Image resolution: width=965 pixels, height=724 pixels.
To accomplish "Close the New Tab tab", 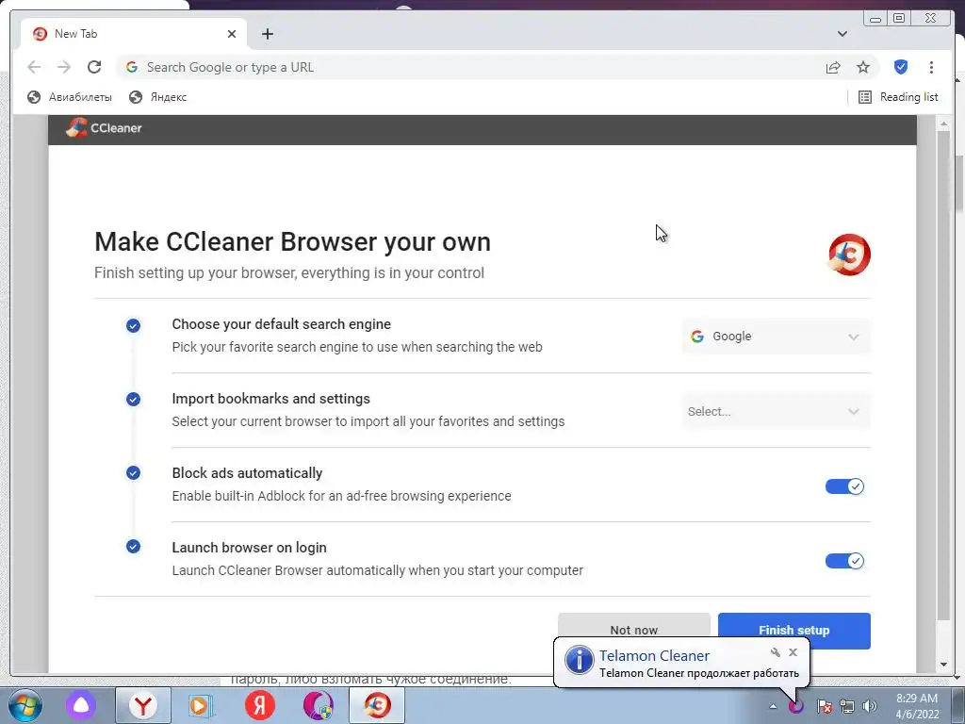I will [x=232, y=34].
